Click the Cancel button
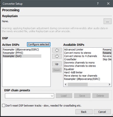The image size is (113, 117). tap(102, 112)
